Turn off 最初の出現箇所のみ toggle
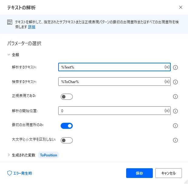 pyautogui.click(x=67, y=125)
